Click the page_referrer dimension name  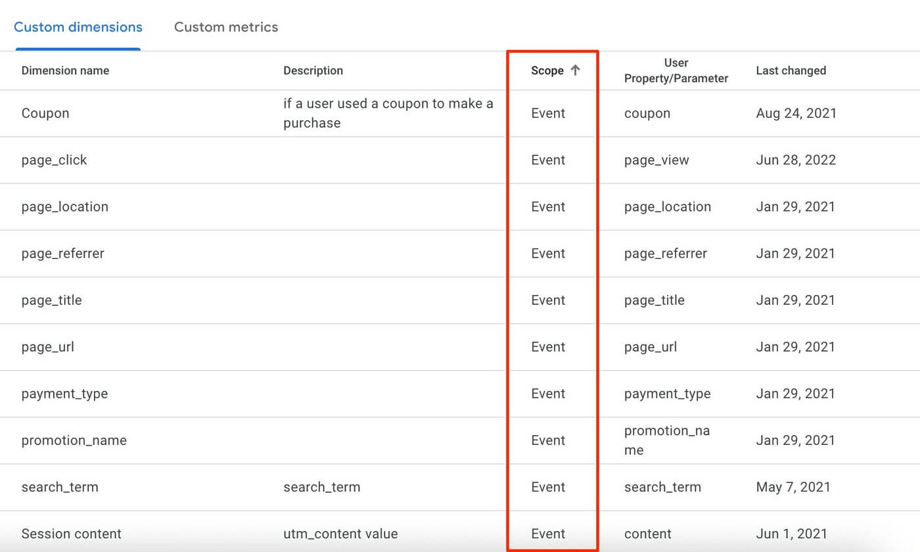[x=64, y=253]
